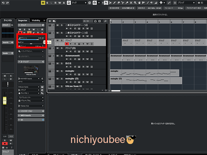The height and width of the screenshot is (155, 207).
Task: Enable monitor speaker icon on クラップ track
Action: [71, 44]
